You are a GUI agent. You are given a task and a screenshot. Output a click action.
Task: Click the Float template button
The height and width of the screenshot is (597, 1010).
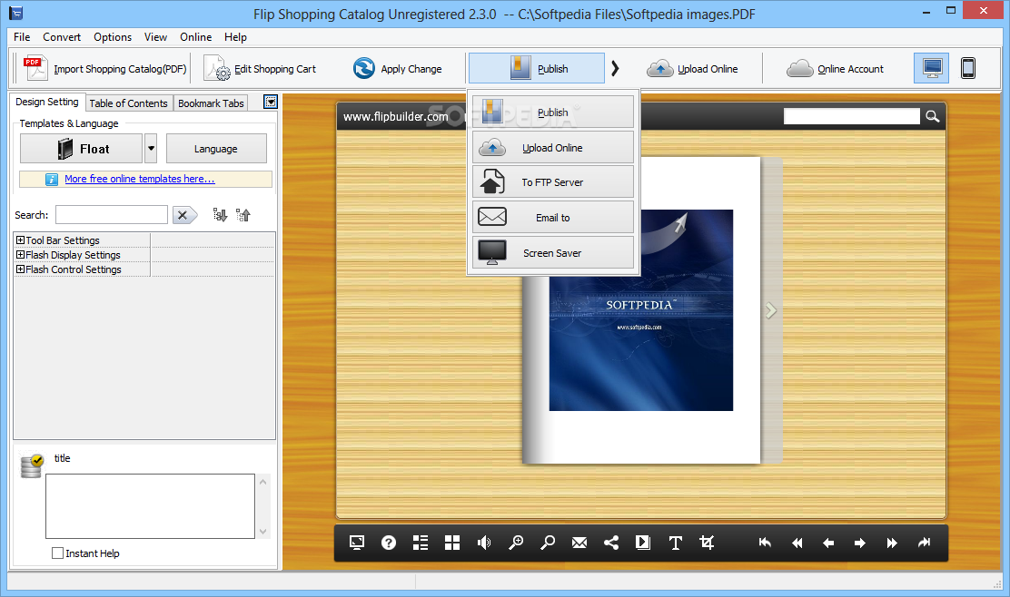pos(81,149)
